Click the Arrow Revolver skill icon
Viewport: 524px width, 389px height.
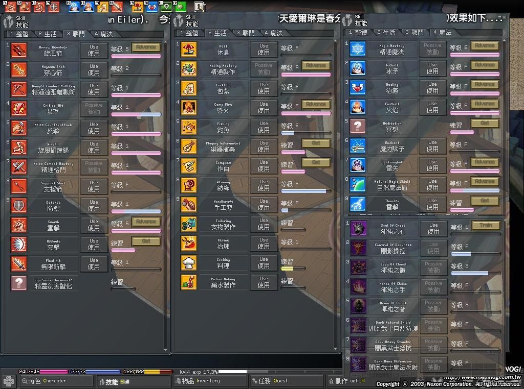click(19, 51)
